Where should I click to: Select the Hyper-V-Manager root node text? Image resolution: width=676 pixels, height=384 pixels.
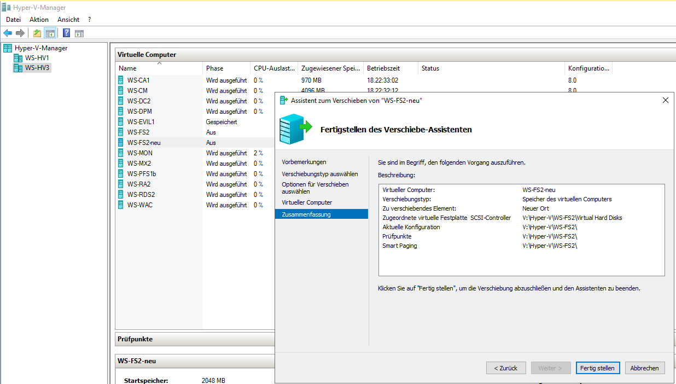click(x=41, y=48)
